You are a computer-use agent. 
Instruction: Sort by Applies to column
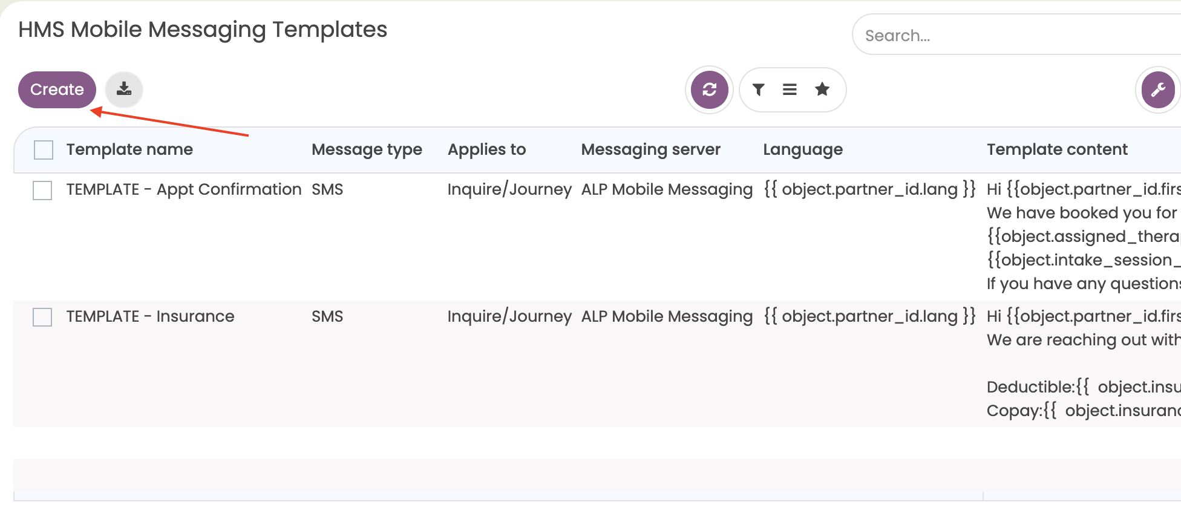click(x=486, y=149)
